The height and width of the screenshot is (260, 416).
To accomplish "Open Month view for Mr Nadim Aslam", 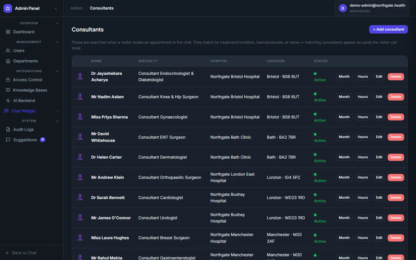I will (344, 97).
